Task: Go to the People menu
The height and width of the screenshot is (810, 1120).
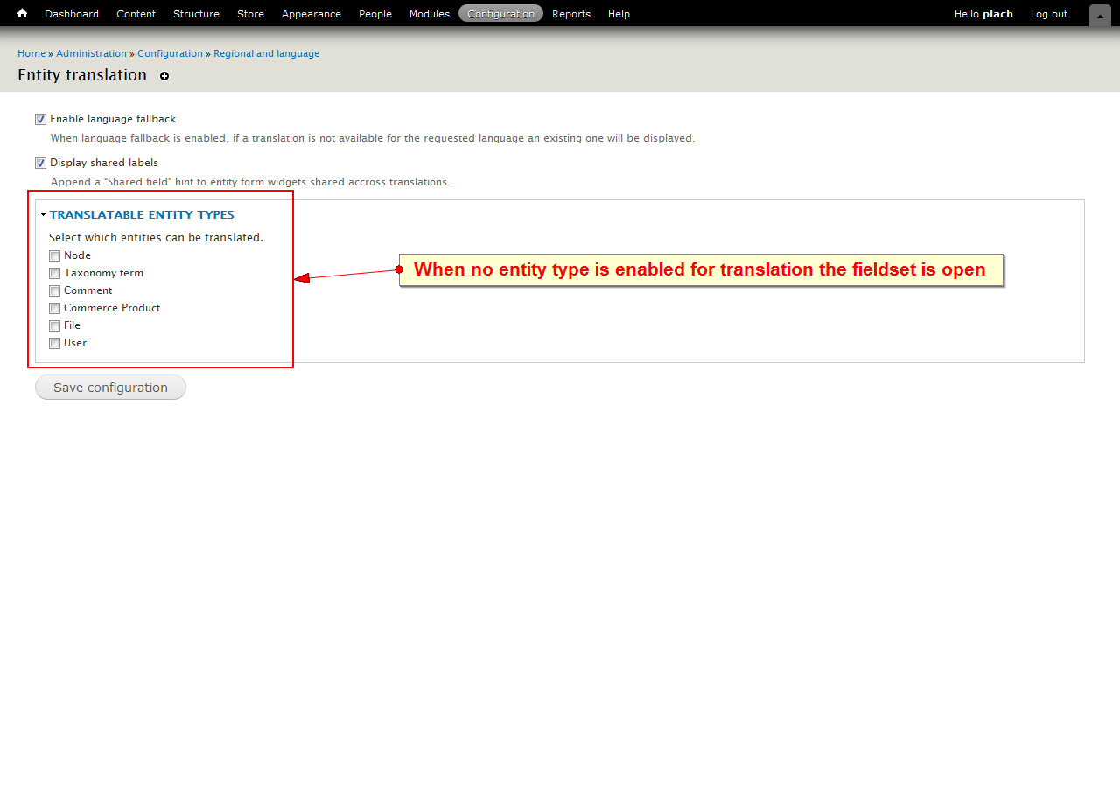Action: click(x=375, y=13)
